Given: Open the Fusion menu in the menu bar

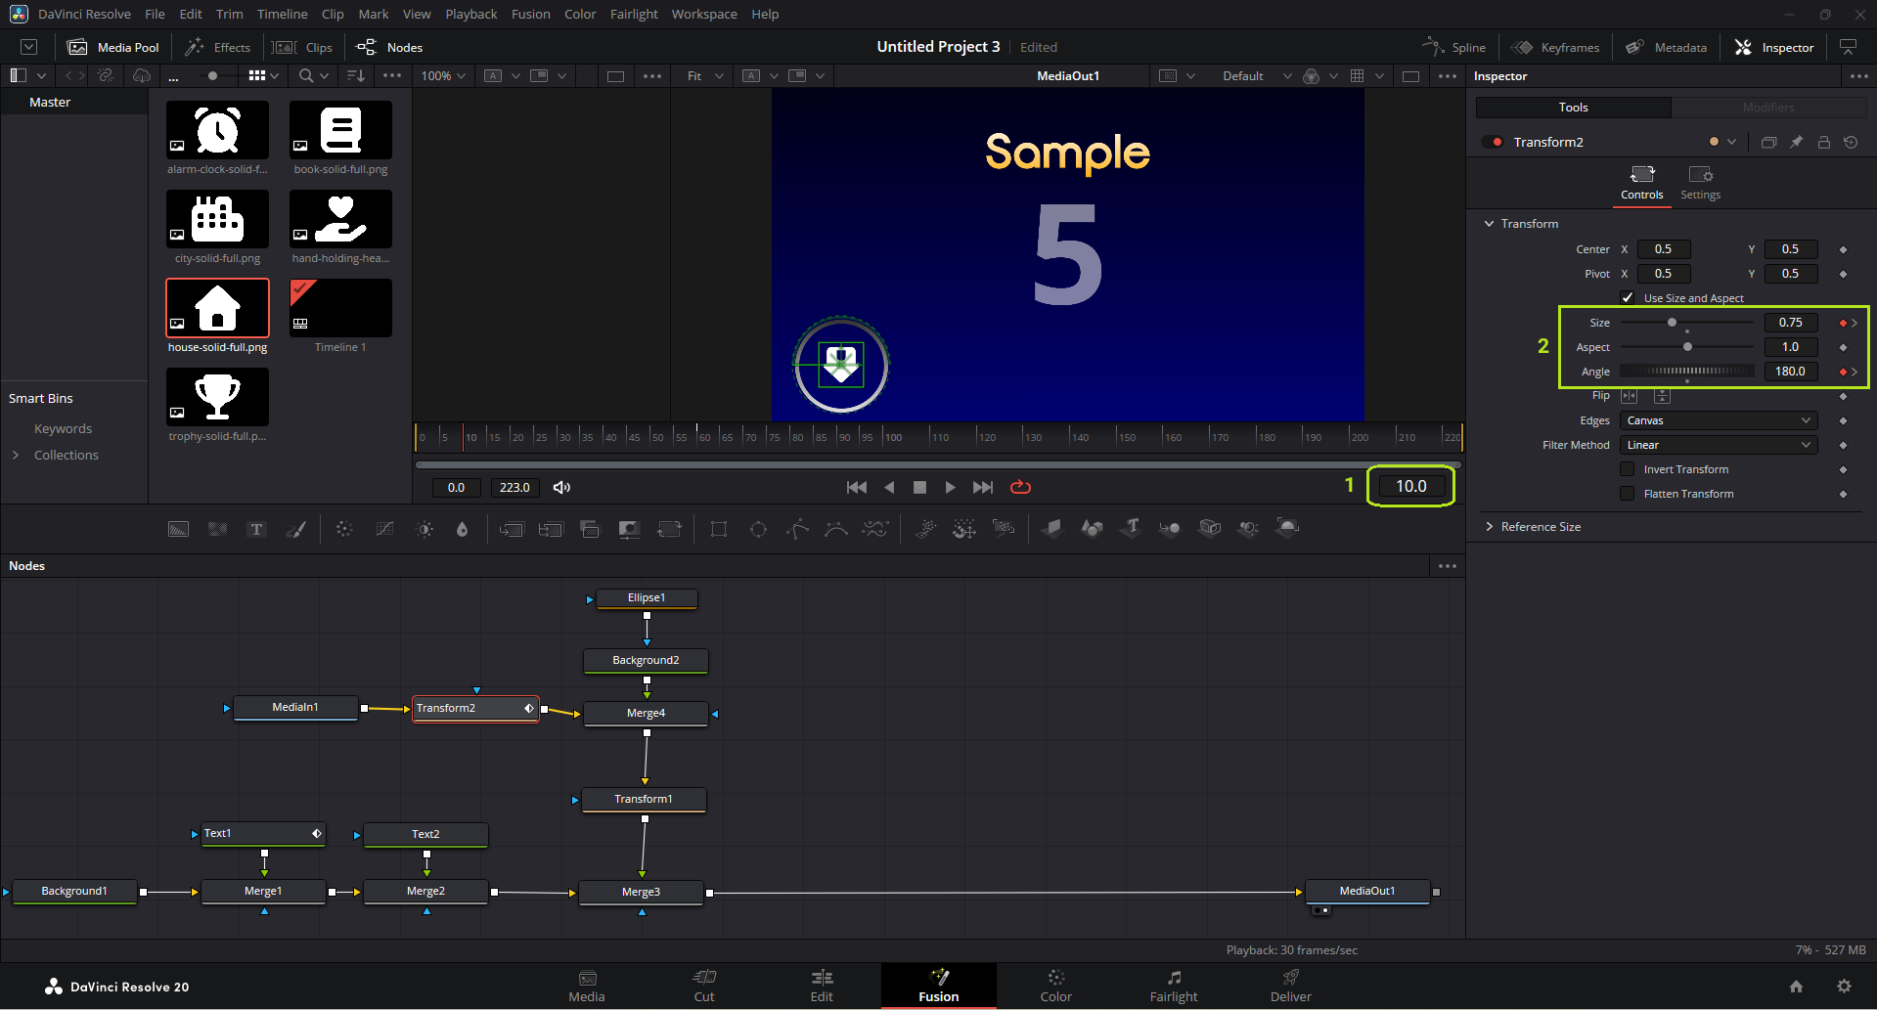Looking at the screenshot, I should pyautogui.click(x=530, y=14).
